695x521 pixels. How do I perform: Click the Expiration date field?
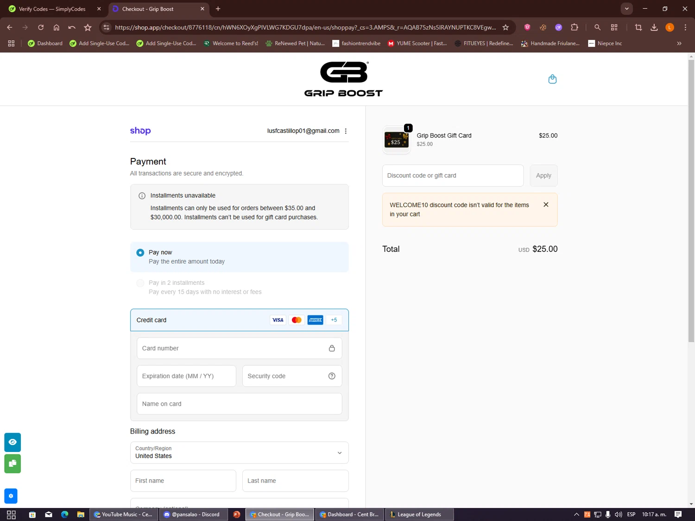coord(186,376)
